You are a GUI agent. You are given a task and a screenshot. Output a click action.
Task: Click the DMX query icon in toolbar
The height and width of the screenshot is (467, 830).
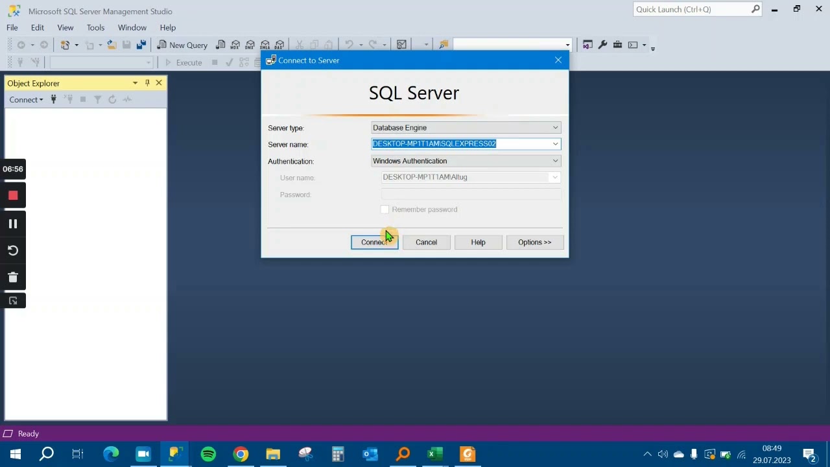coord(250,45)
